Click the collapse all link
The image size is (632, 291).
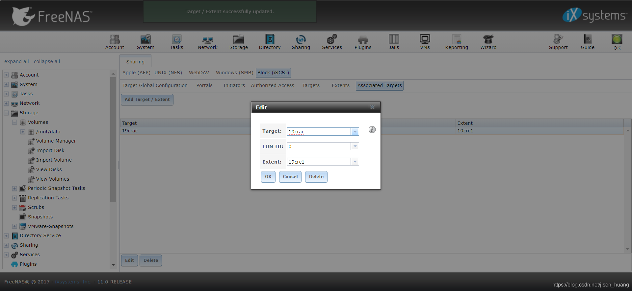tap(47, 61)
